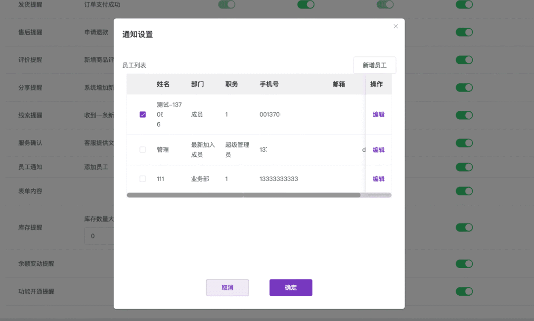Click the 新增员工 button
Screen dimensions: 534x321
tap(374, 65)
